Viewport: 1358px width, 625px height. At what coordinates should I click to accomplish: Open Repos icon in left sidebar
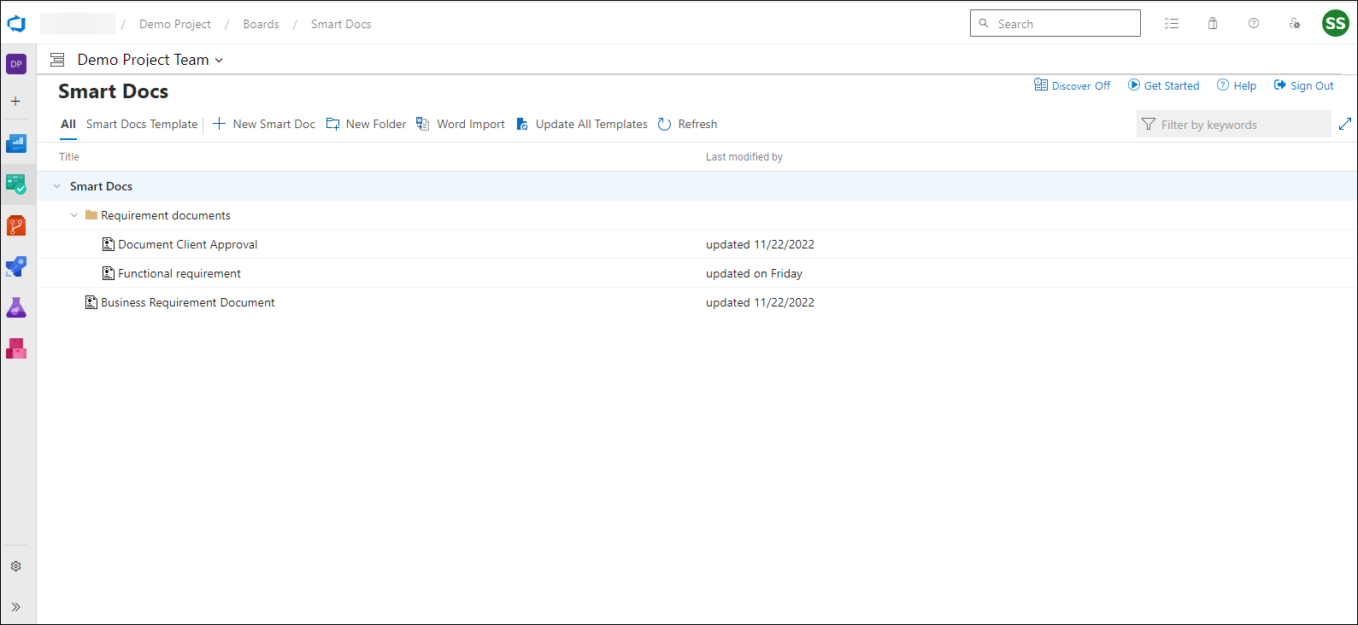[16, 225]
